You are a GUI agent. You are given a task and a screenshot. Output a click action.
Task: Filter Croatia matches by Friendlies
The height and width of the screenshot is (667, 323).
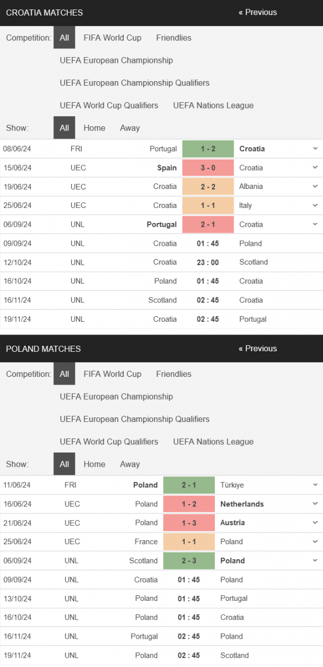(174, 38)
